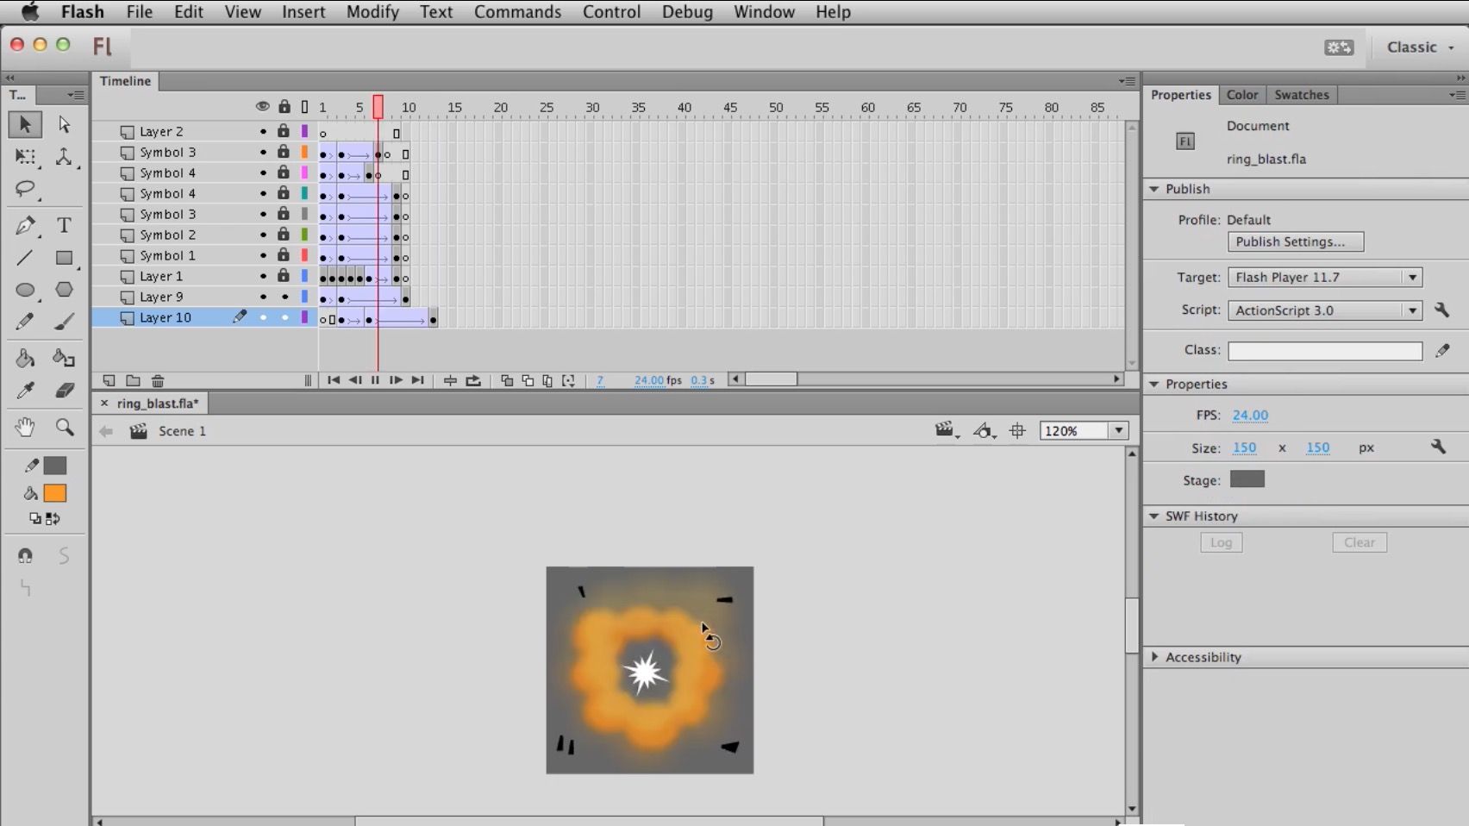Image resolution: width=1469 pixels, height=826 pixels.
Task: Select the Oval tool
Action: tap(25, 291)
